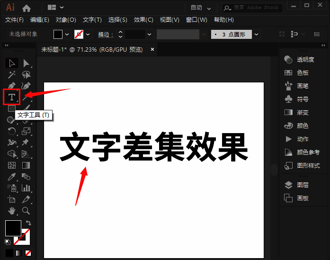Select the Eyedropper tool

[12, 177]
